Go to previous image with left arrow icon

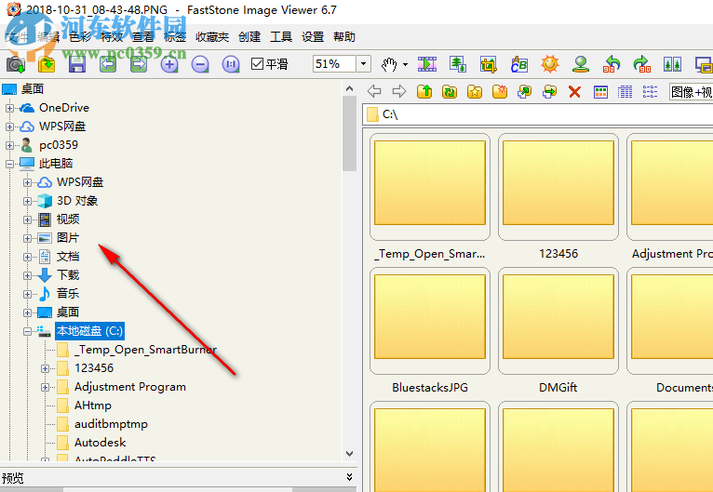(x=108, y=64)
